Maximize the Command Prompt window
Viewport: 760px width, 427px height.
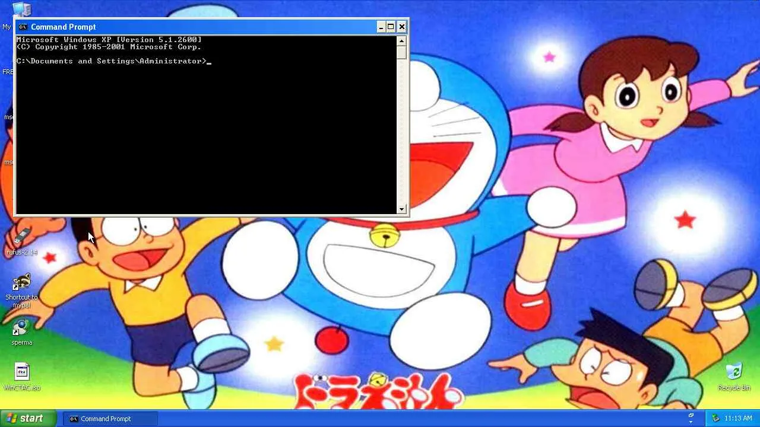[x=391, y=27]
